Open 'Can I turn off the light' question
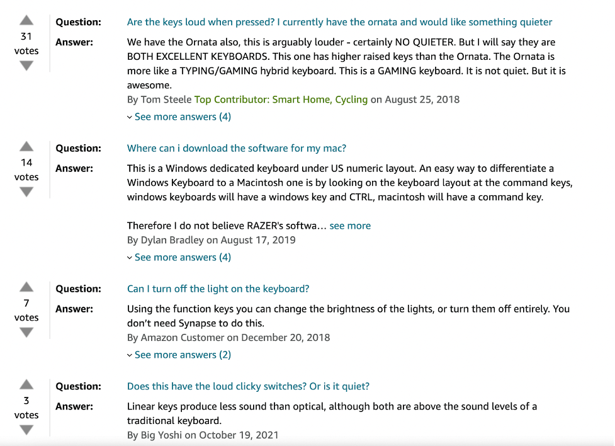 click(x=218, y=289)
